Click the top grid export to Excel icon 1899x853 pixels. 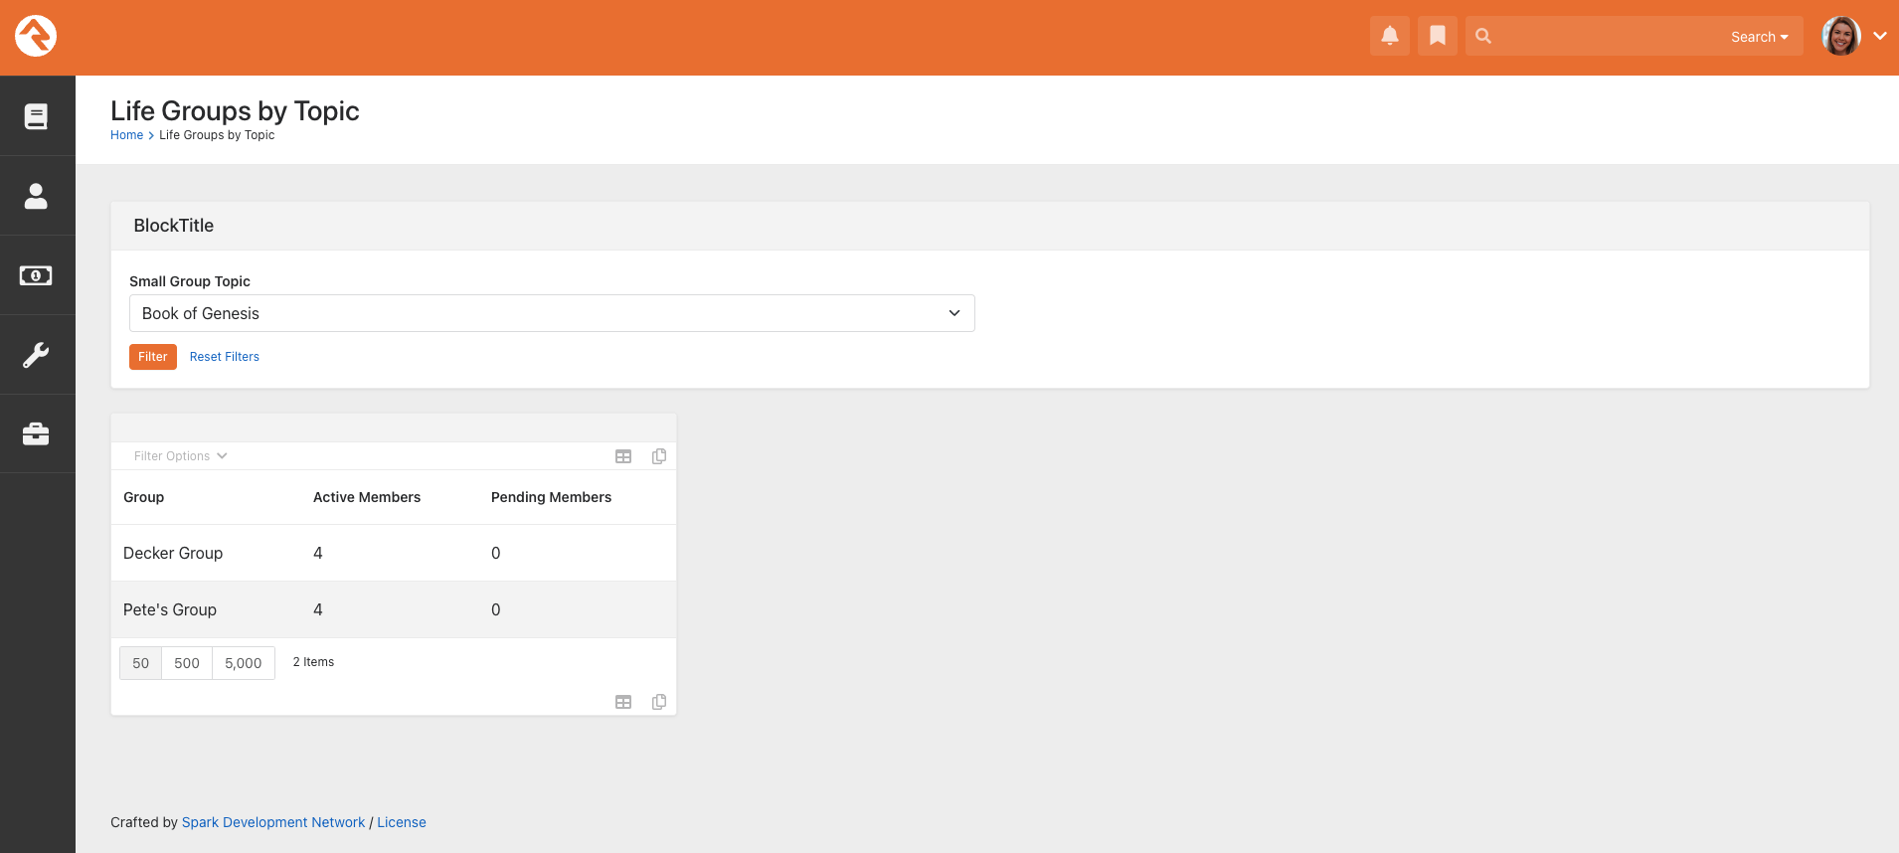(x=623, y=456)
